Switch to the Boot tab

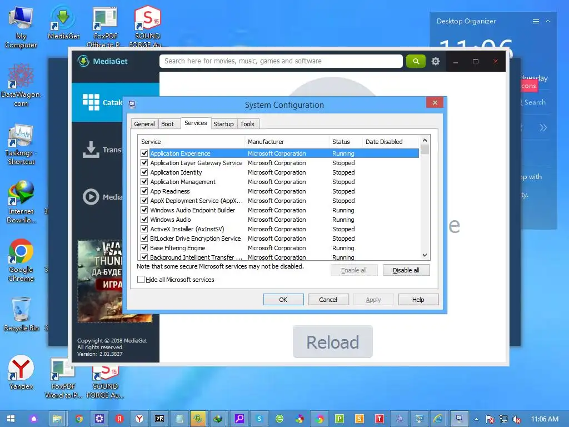[x=167, y=124]
